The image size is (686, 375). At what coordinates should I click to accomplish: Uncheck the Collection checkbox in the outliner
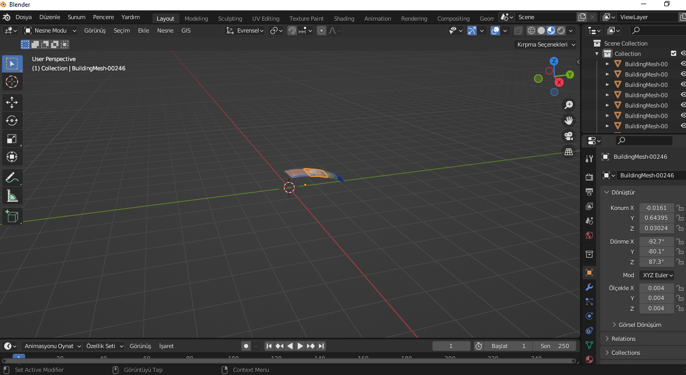(x=674, y=53)
